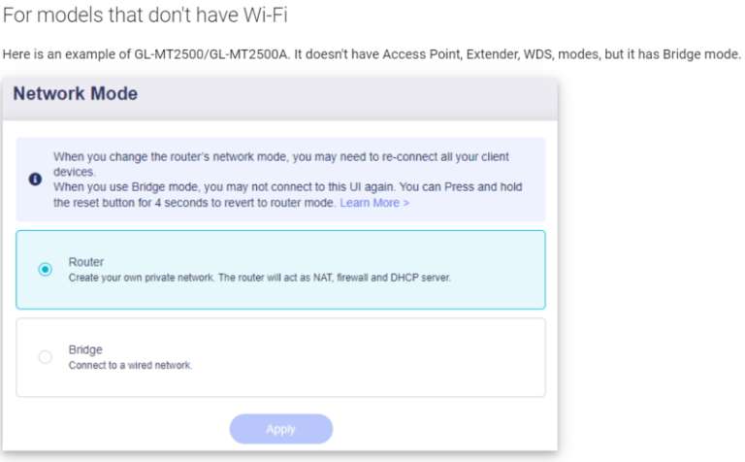Click the info icon in the notice banner
Image resolution: width=745 pixels, height=462 pixels.
(36, 180)
